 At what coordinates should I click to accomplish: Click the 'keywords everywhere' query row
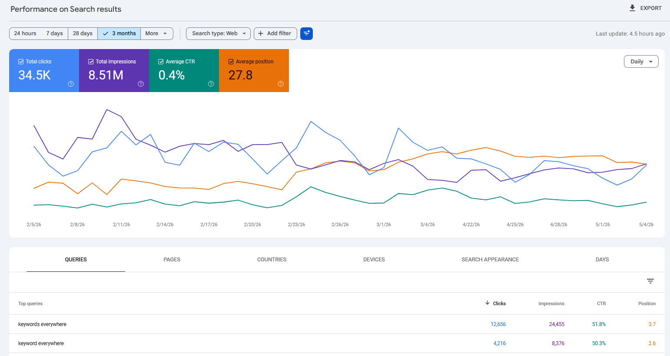click(x=337, y=324)
